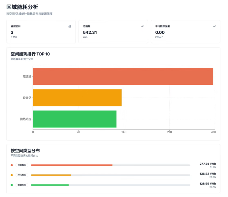
Task: Click the 25.2% percentage label
Action: coord(212,177)
